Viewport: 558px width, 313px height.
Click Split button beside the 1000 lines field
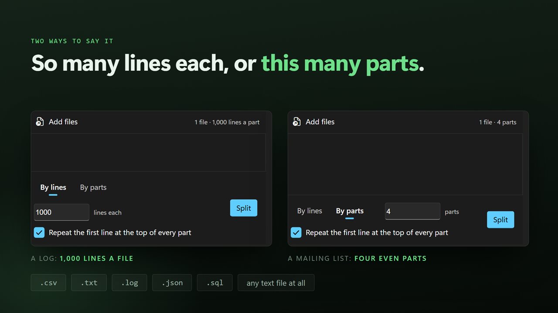tap(244, 208)
